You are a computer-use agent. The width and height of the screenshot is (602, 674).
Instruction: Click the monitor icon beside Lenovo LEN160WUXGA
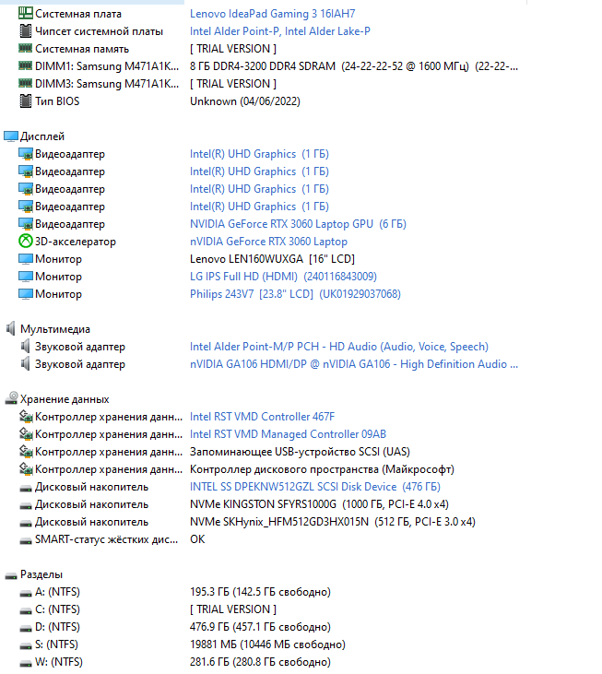[x=25, y=259]
